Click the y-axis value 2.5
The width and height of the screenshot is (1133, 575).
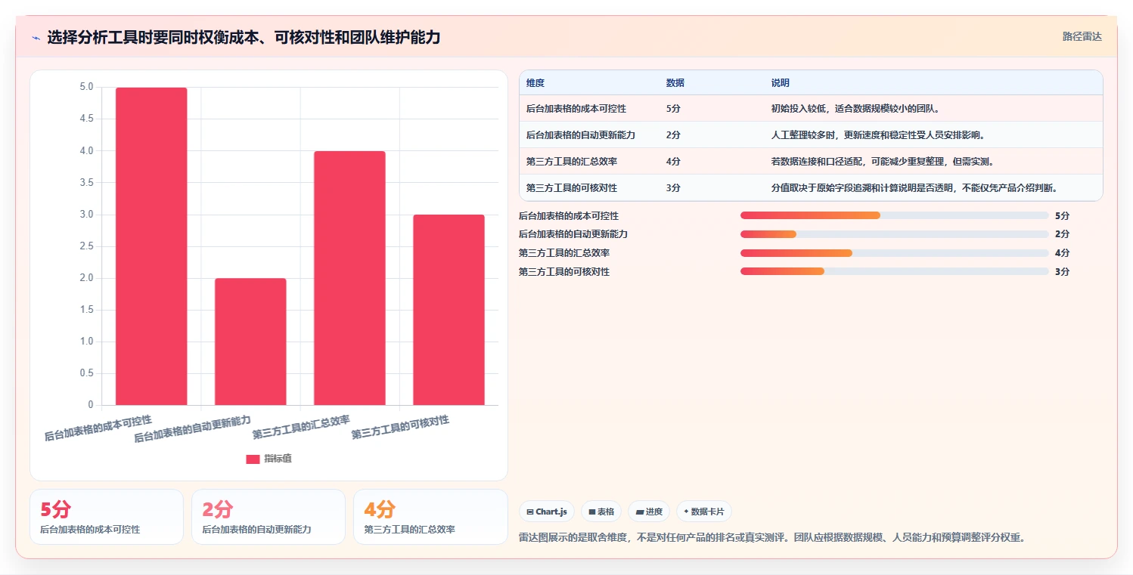pyautogui.click(x=86, y=246)
